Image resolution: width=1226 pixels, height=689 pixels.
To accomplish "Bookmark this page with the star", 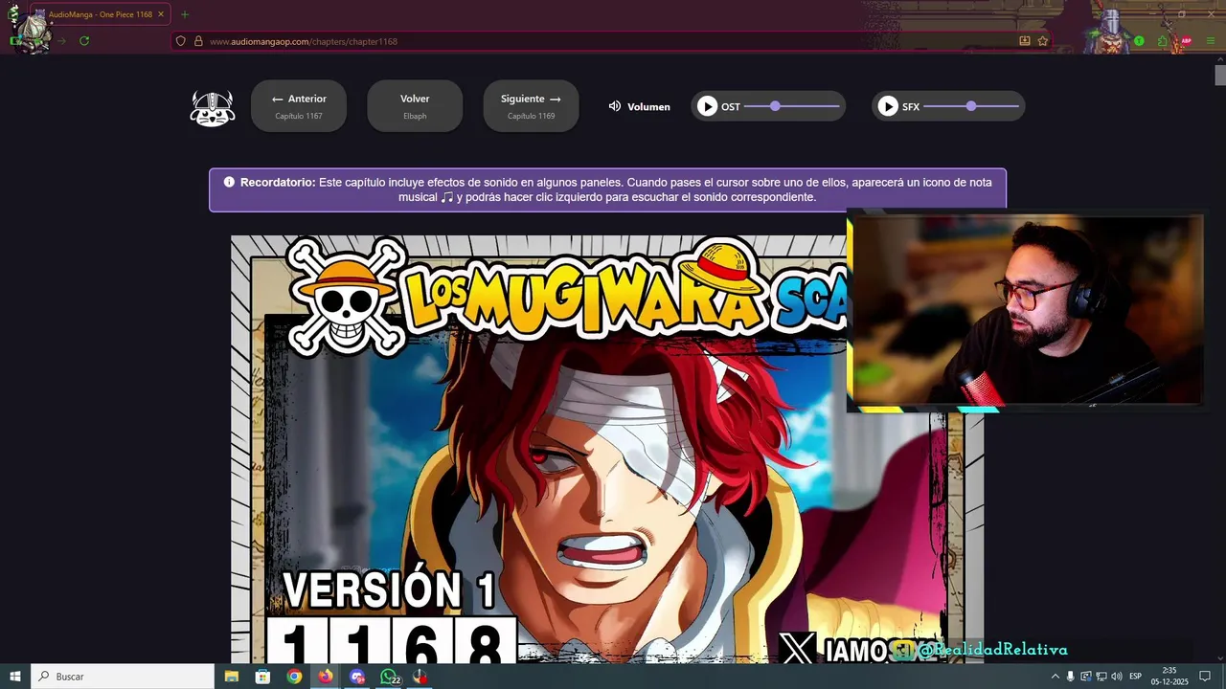I will [x=1043, y=41].
